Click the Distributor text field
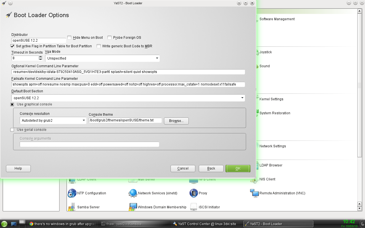365x228 pixels. [x=39, y=40]
